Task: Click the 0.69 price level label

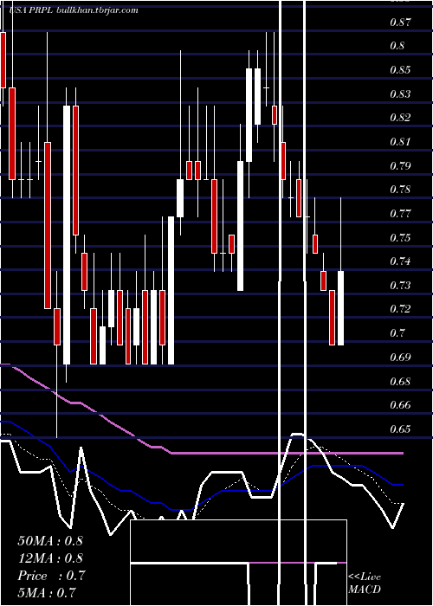Action: click(400, 357)
